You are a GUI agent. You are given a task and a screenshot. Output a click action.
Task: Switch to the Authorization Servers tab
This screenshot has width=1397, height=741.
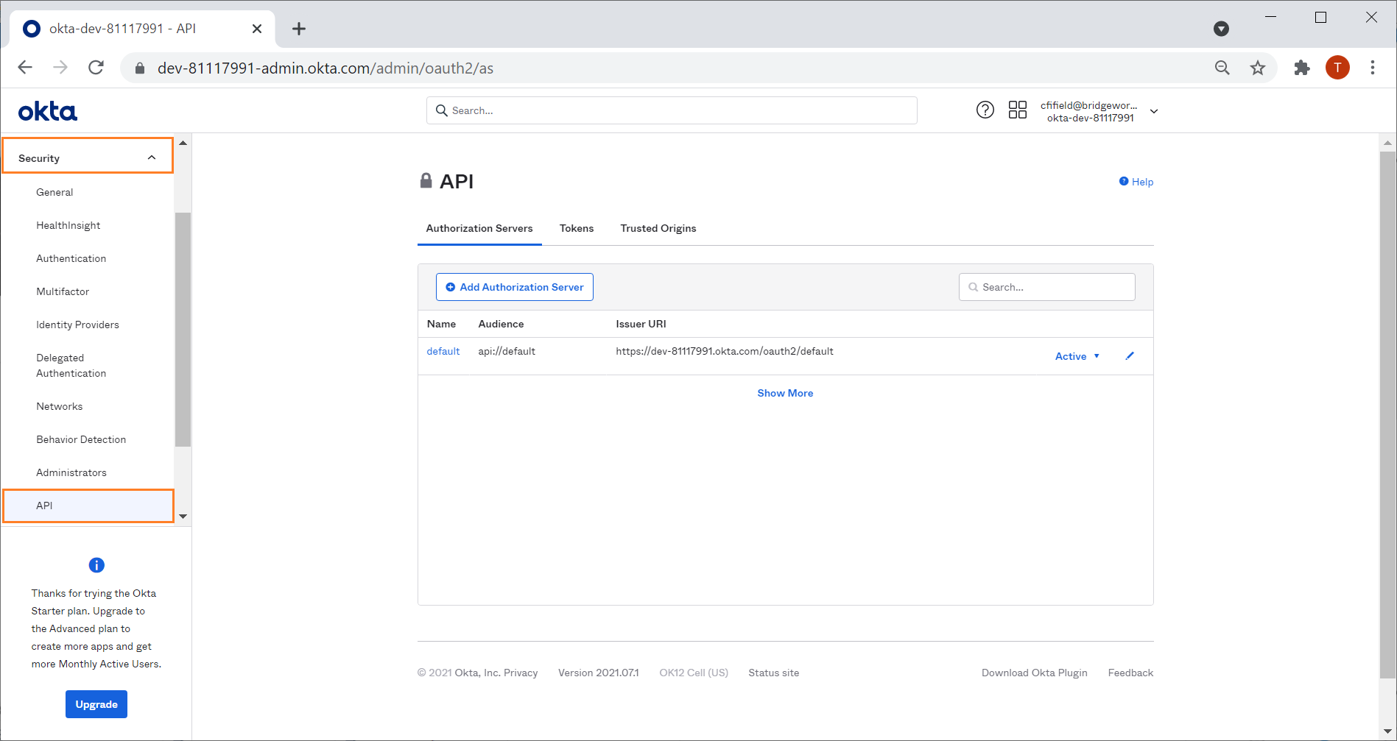(x=479, y=228)
